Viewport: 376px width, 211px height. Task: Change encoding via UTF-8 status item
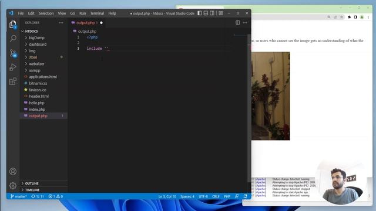coord(203,196)
